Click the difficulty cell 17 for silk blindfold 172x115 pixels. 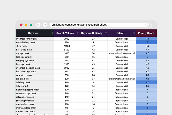pyautogui.click(x=93, y=79)
